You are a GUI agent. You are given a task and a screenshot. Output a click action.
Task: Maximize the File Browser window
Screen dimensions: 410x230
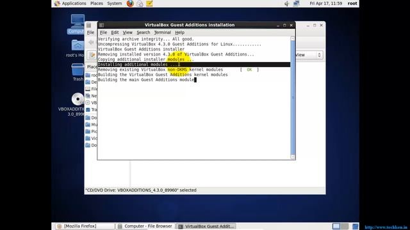point(315,26)
